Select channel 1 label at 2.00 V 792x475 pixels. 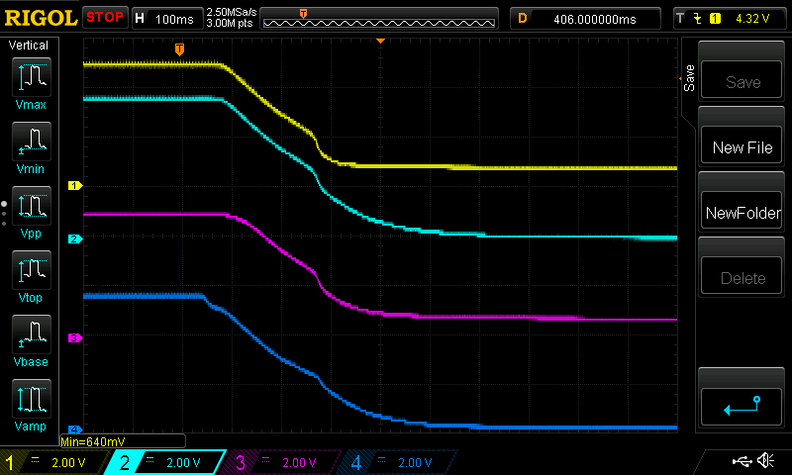(x=53, y=462)
